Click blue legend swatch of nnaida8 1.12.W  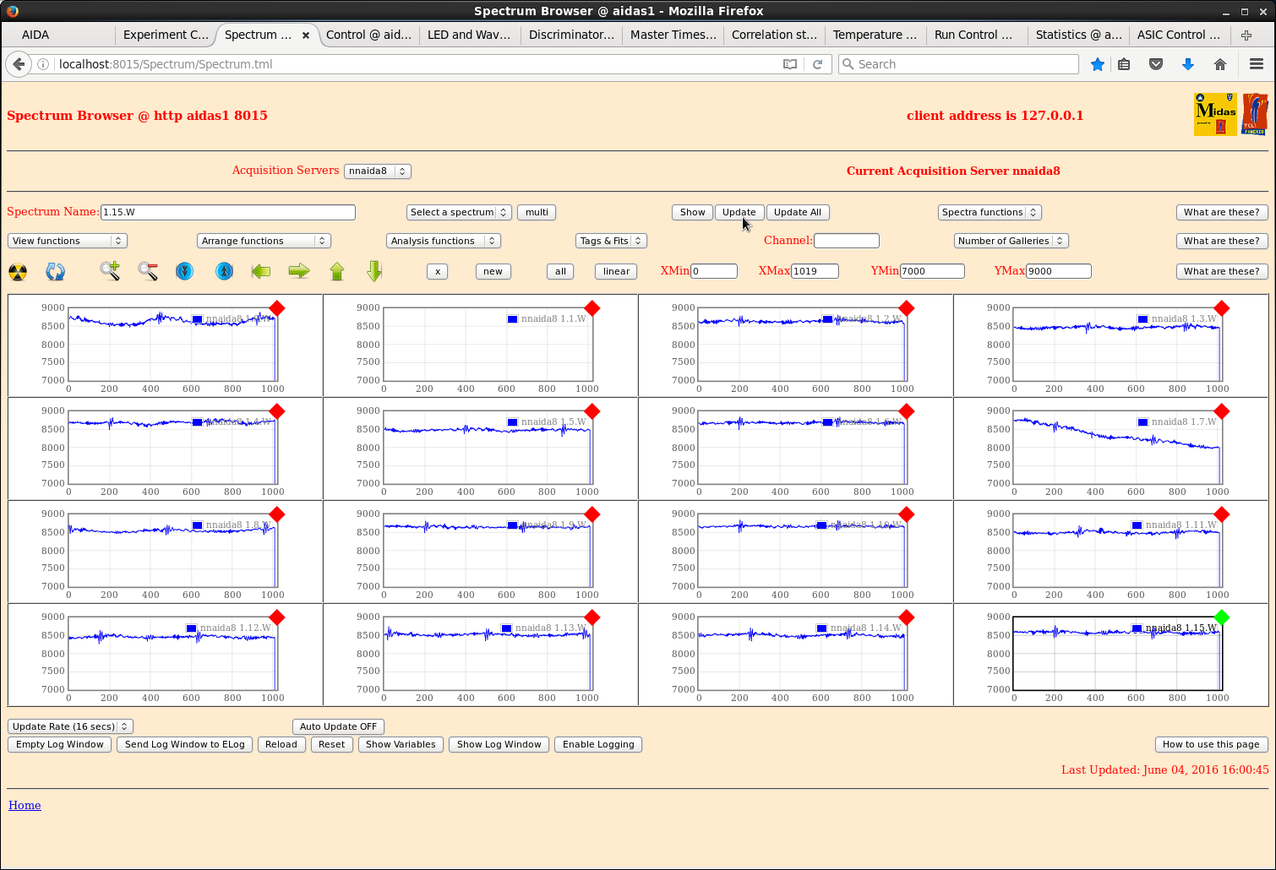coord(192,628)
